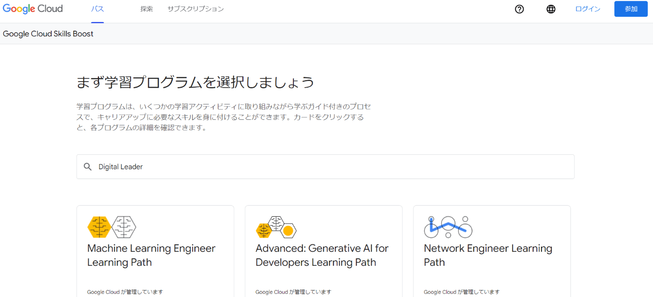Open Google Cloud Skills Boost header link
Viewport: 653px width, 297px height.
point(48,34)
